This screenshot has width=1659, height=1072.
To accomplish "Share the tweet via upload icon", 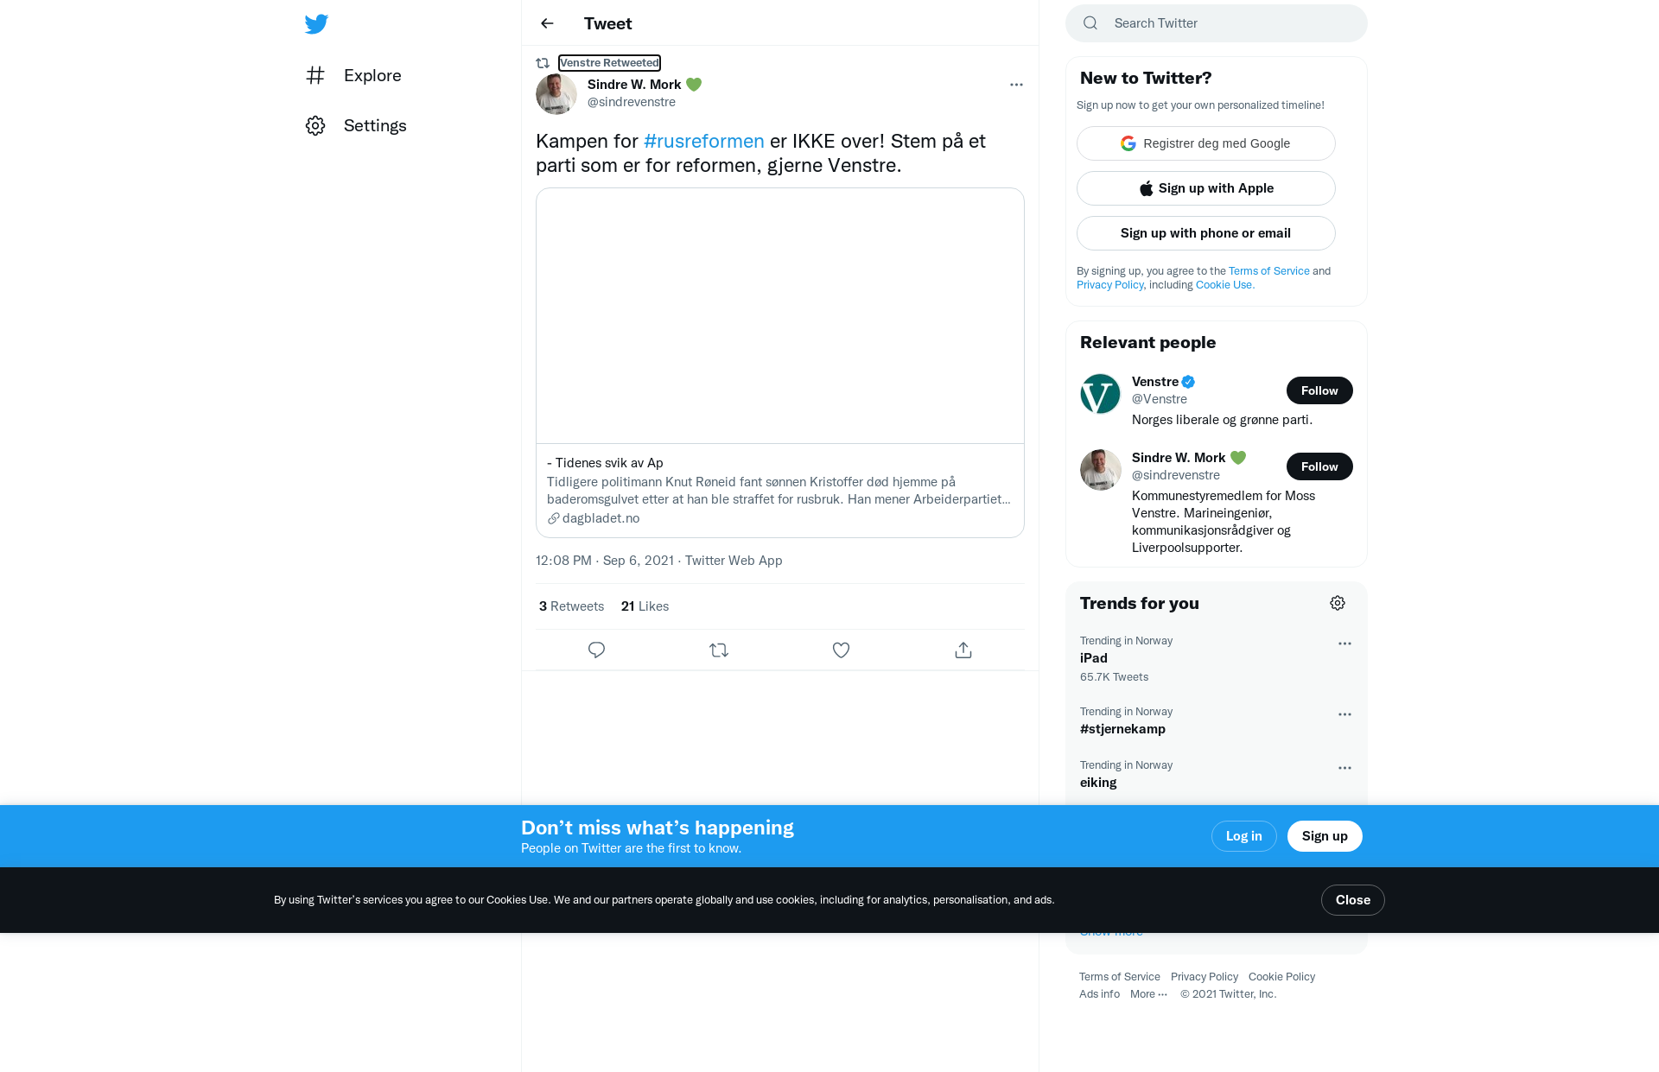I will tap(963, 650).
